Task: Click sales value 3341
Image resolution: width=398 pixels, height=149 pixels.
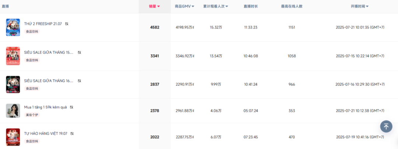Action: (154, 56)
